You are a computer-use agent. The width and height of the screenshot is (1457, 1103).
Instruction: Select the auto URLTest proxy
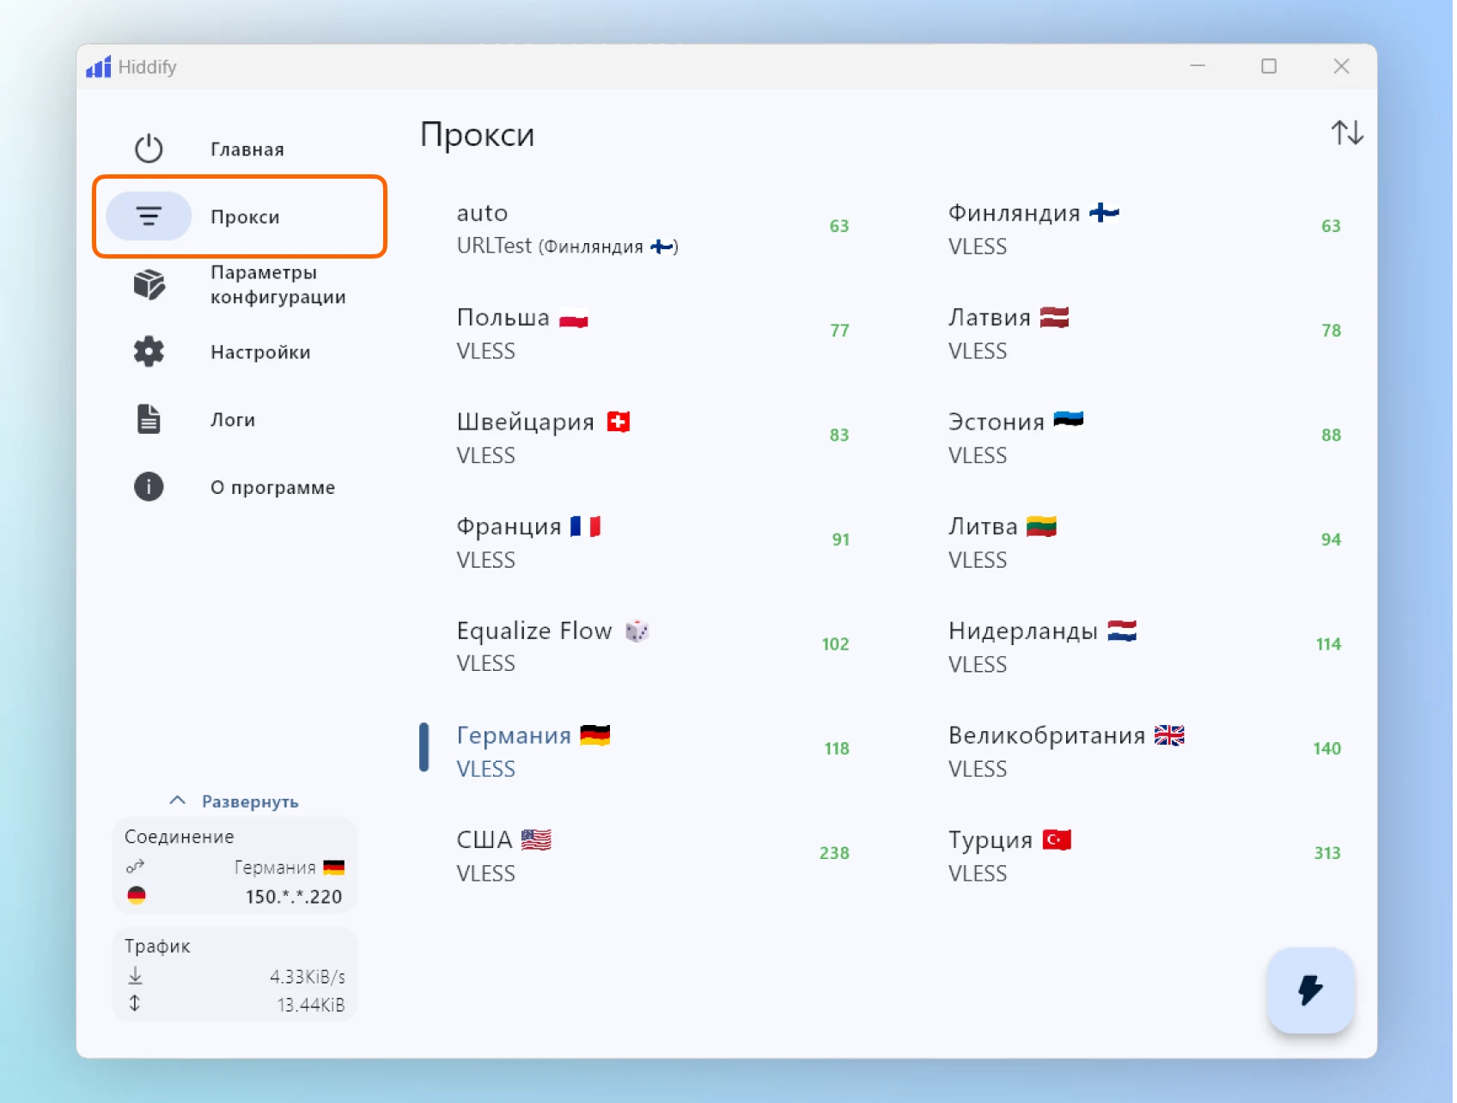coord(636,229)
